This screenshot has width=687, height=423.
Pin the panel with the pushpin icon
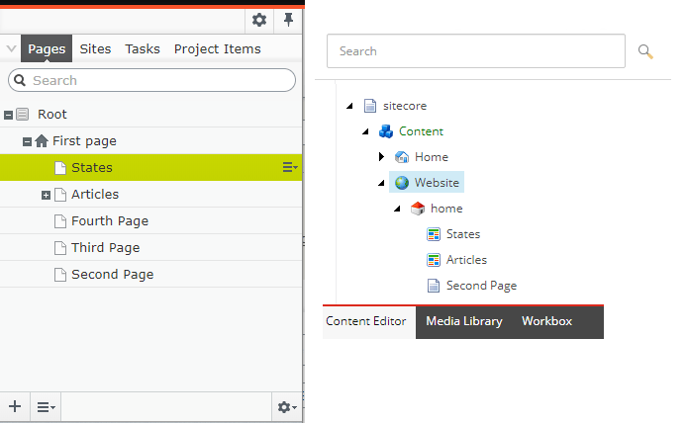288,20
